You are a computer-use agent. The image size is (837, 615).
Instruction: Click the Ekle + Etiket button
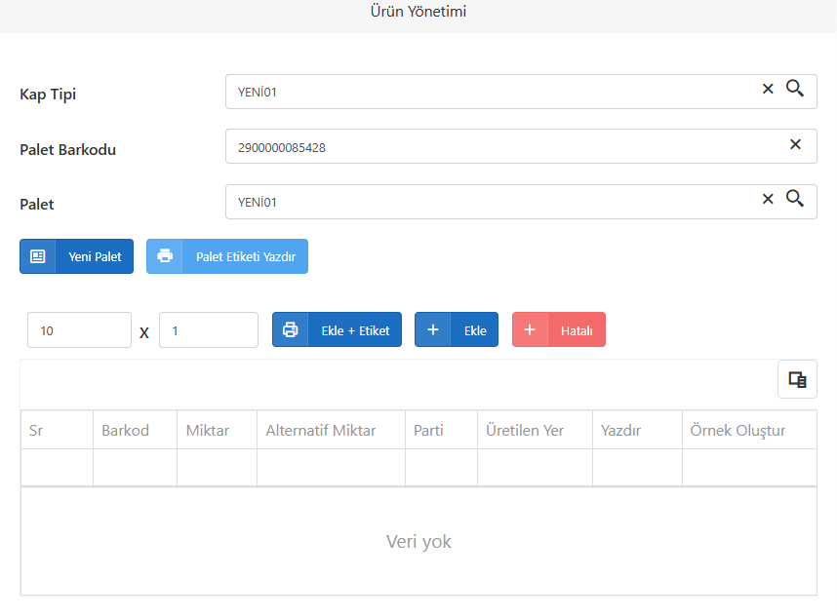[337, 329]
